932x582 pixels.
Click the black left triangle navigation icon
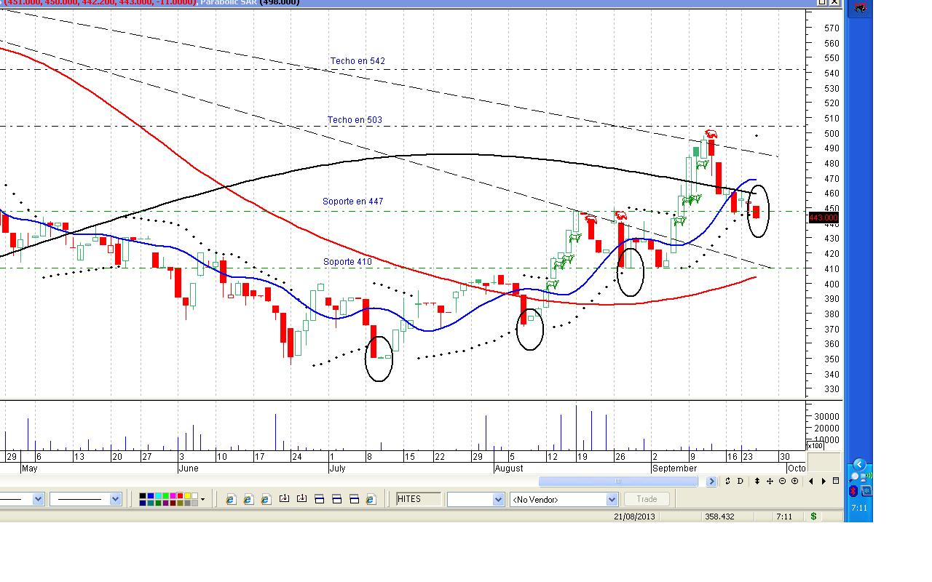pyautogui.click(x=811, y=481)
